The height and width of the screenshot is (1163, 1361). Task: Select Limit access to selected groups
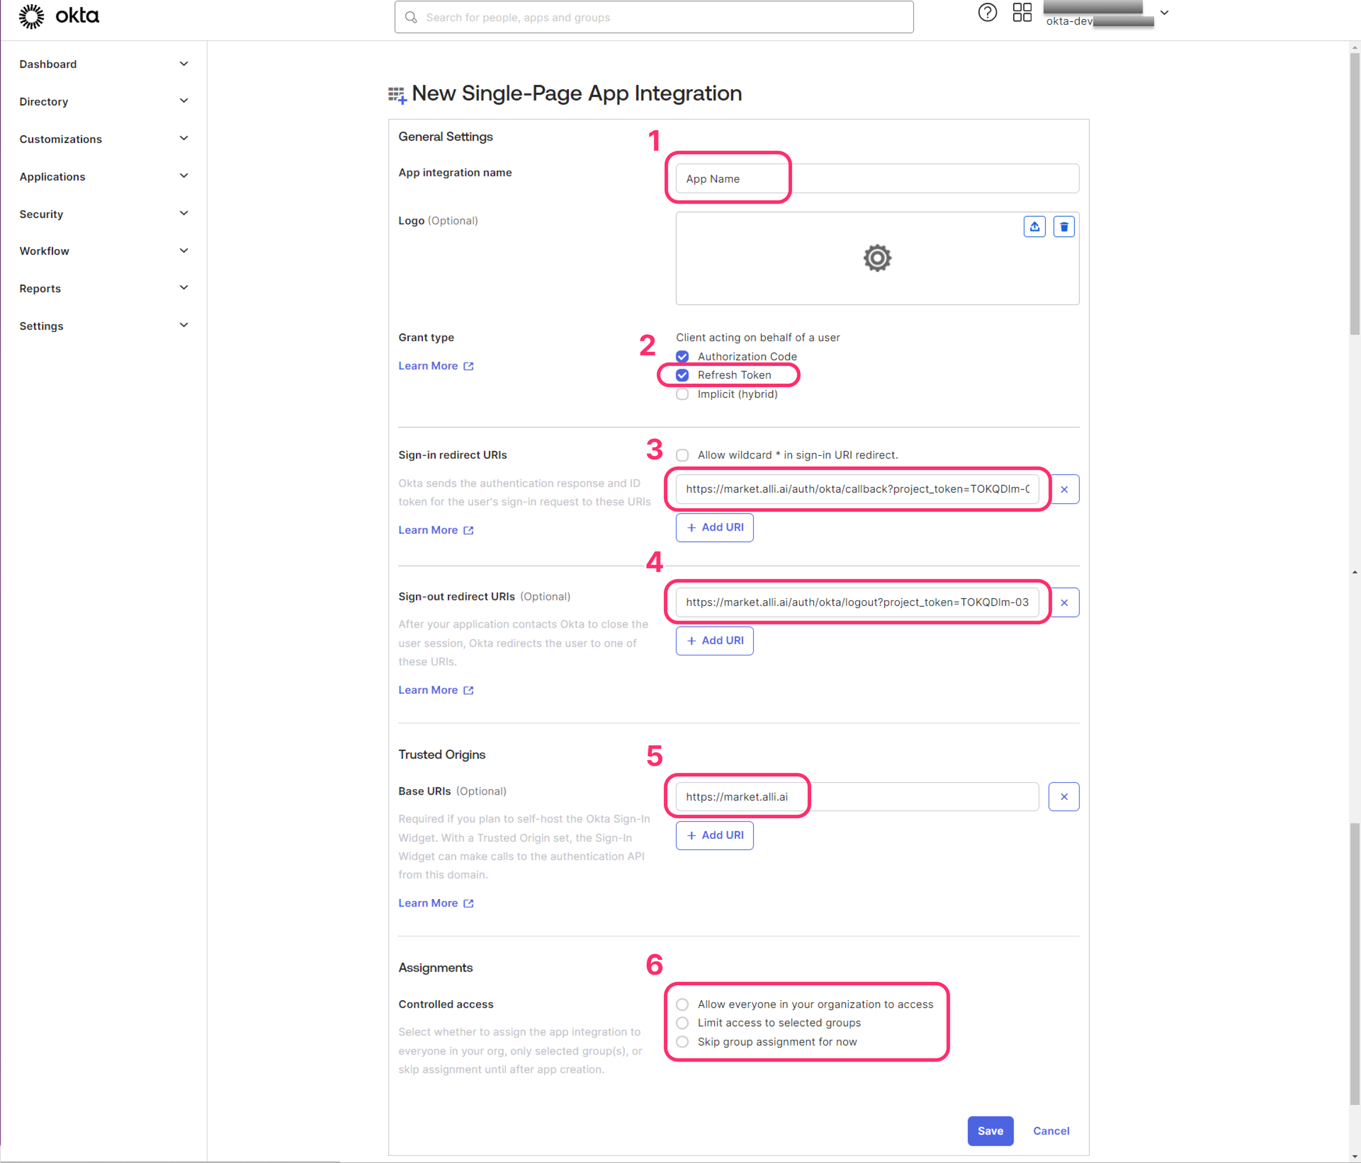tap(682, 1023)
